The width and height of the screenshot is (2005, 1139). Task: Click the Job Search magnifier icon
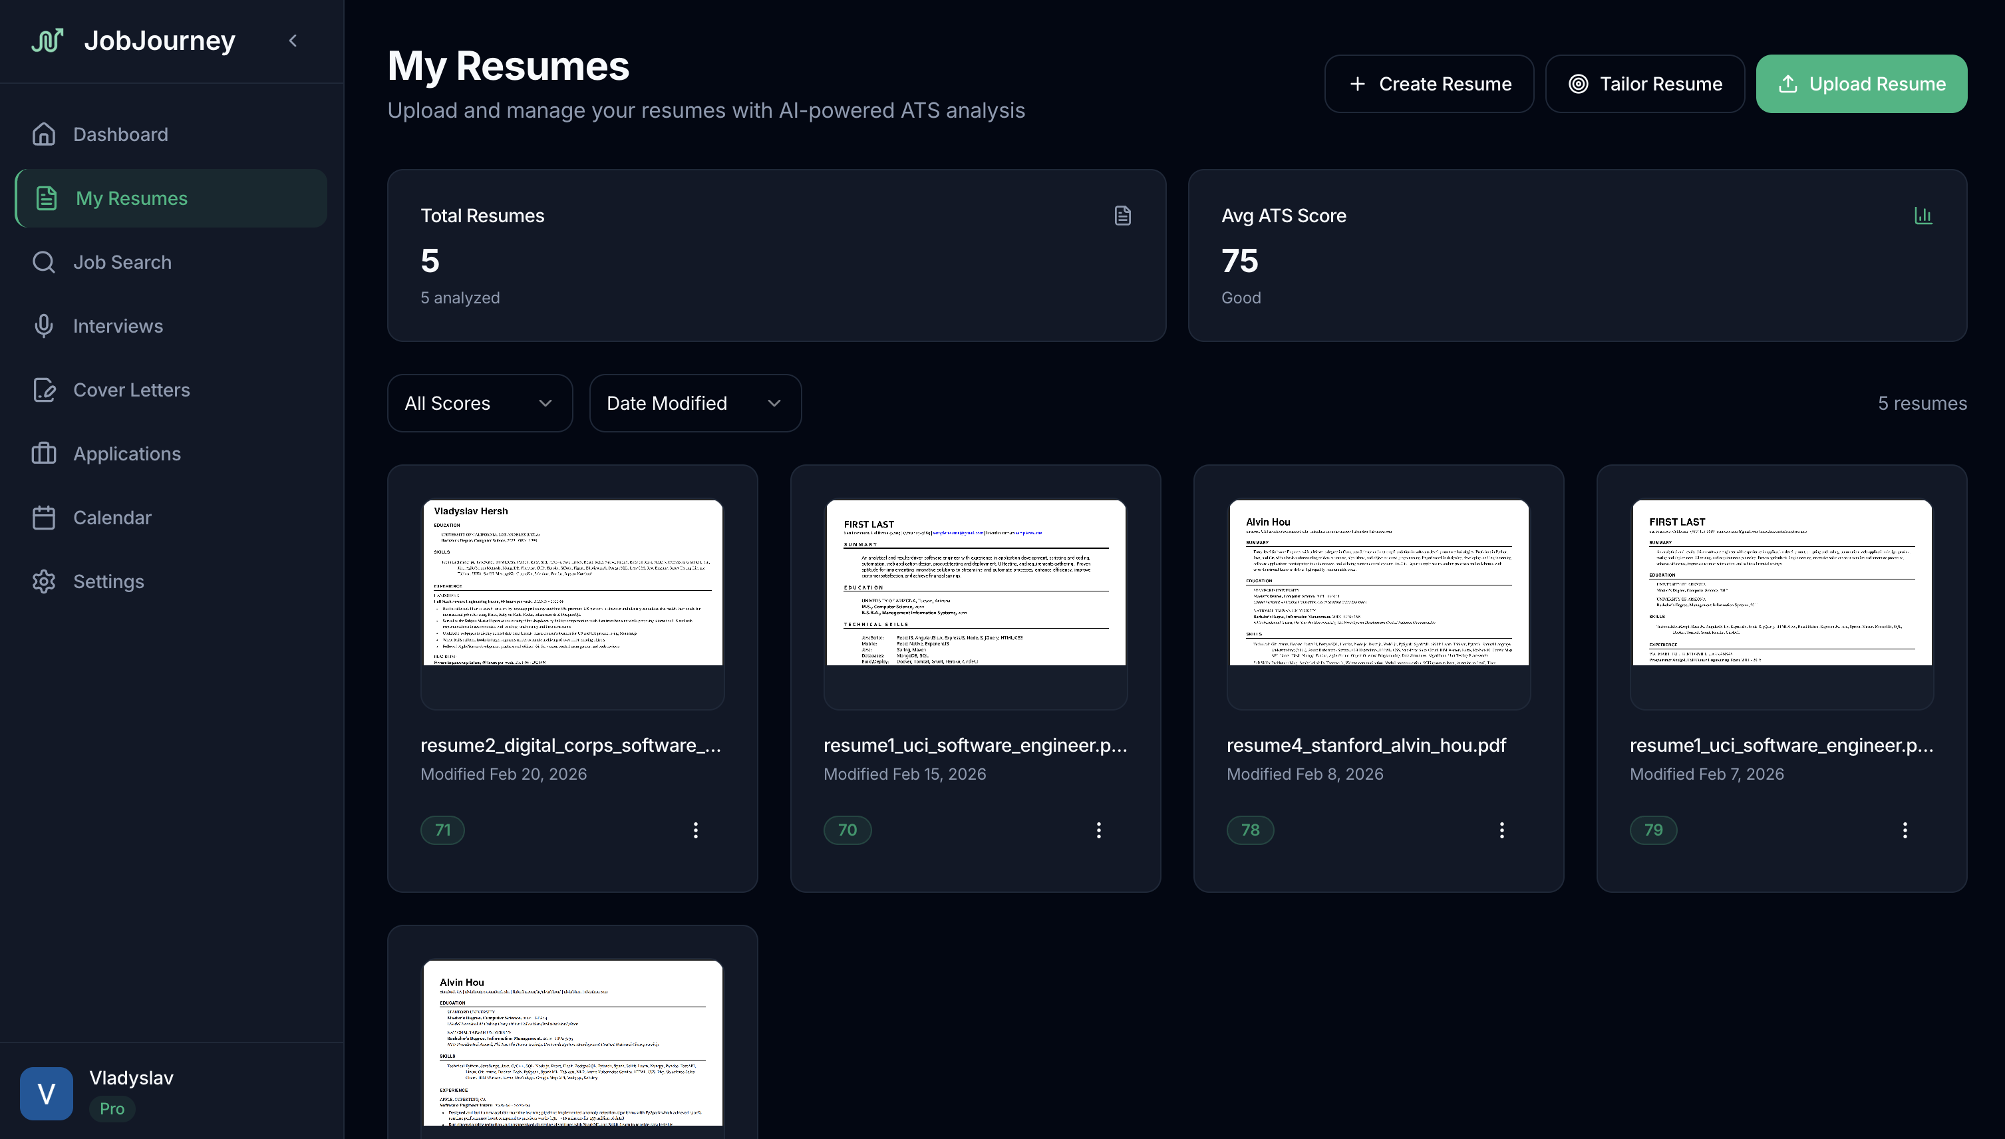click(44, 262)
